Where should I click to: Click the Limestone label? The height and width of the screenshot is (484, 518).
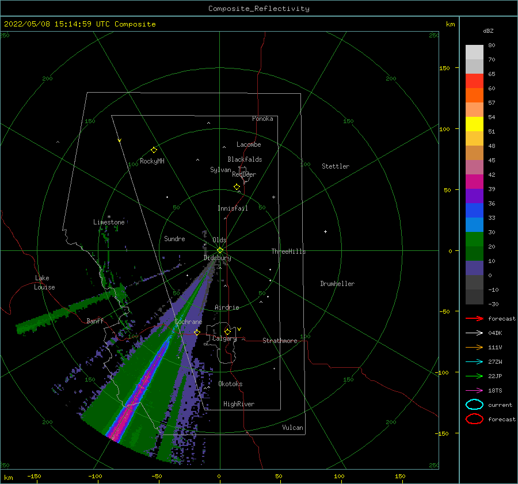[x=109, y=222]
